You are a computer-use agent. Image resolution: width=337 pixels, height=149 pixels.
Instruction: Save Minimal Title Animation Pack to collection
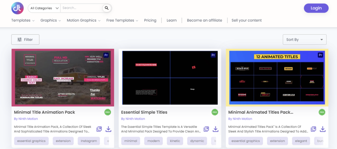(x=99, y=129)
